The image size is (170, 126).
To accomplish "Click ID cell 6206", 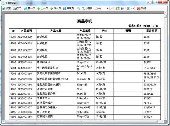I will point(13,57).
